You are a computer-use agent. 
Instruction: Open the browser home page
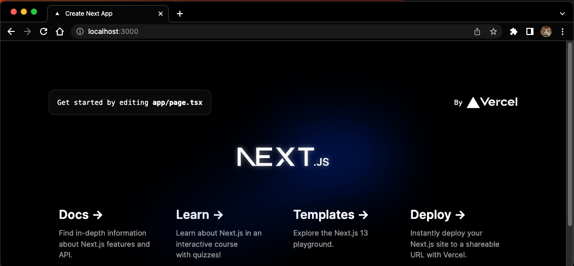[60, 32]
